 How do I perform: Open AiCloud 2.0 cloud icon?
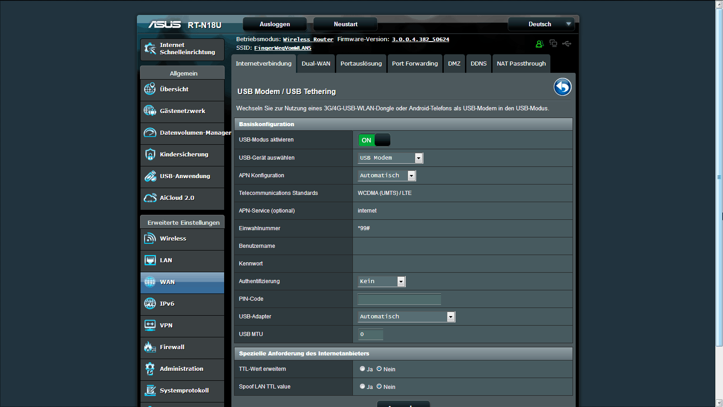tap(150, 198)
